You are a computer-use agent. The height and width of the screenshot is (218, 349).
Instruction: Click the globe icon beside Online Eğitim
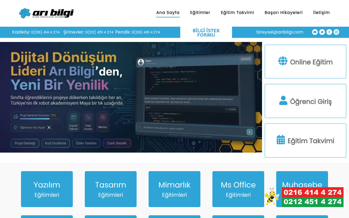point(283,61)
